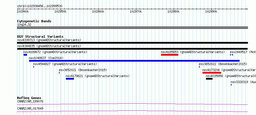Open nsv1048637 (Coe2014) label
The image size is (256, 115).
pyautogui.click(x=46, y=58)
